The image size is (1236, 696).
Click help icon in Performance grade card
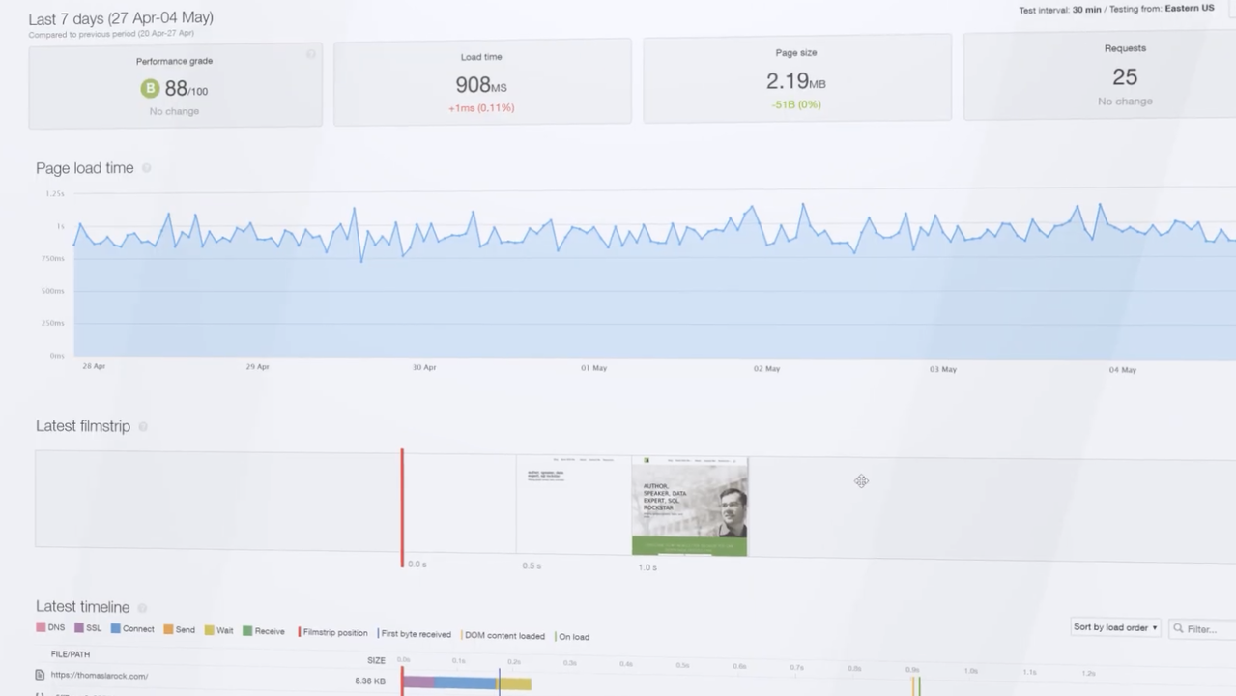(311, 54)
